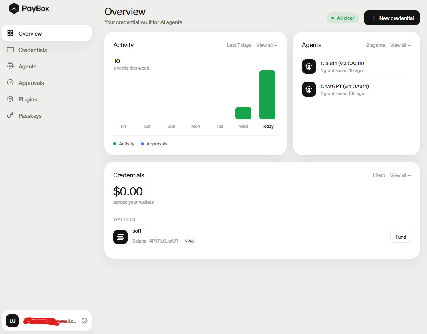Open Passkeys from the sidebar
Screen dimensions: 427x334
tap(30, 116)
